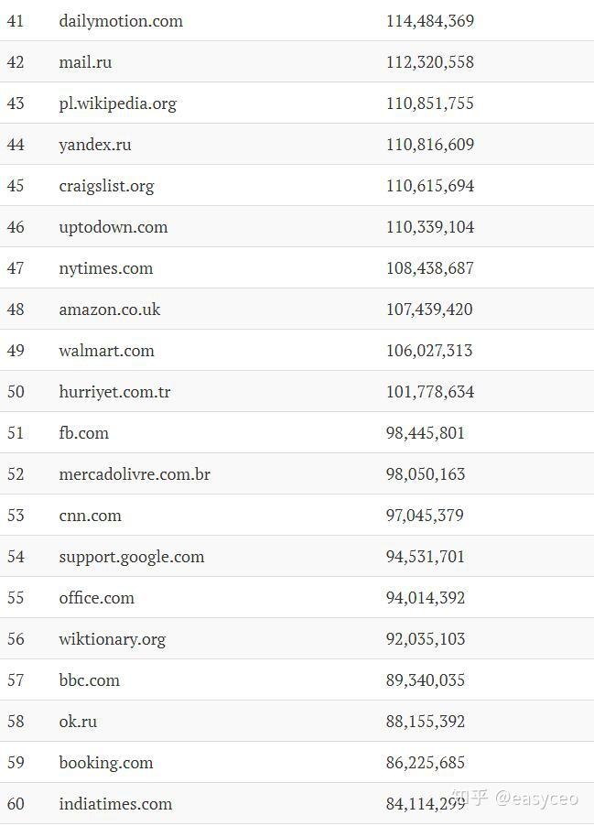The image size is (594, 826).
Task: Select the mail.ru row text
Action: click(x=85, y=62)
